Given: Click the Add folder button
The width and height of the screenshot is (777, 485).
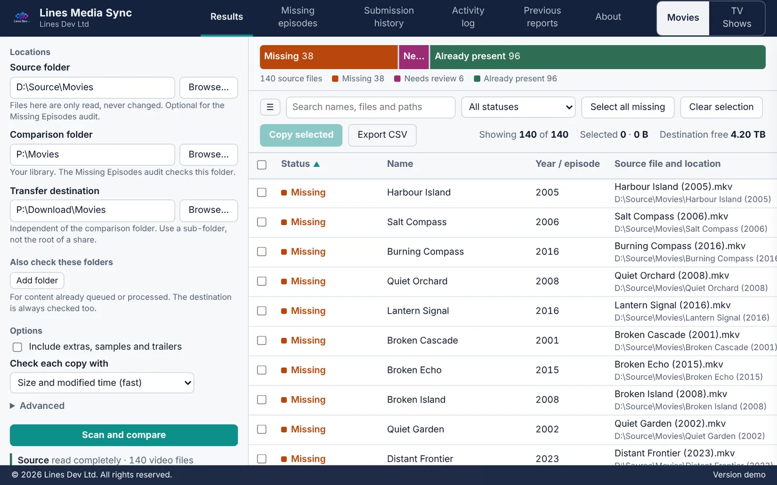Looking at the screenshot, I should [37, 281].
